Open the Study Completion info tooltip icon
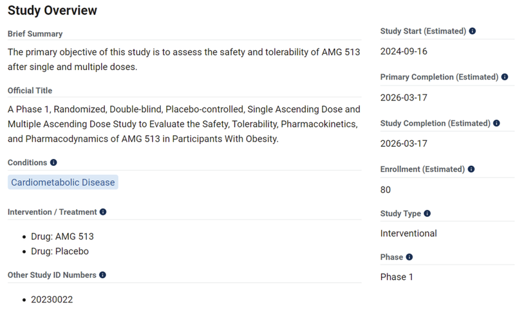515x312 pixels. [496, 123]
